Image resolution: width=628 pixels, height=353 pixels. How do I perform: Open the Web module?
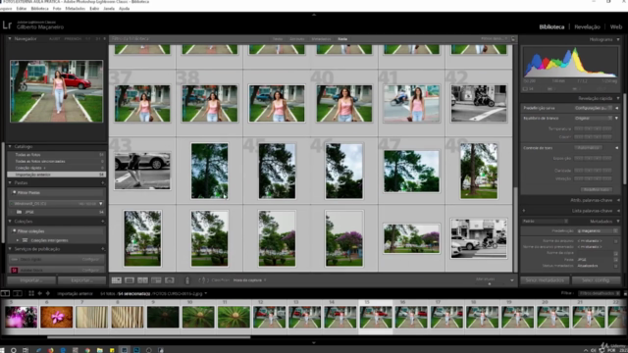coord(616,26)
